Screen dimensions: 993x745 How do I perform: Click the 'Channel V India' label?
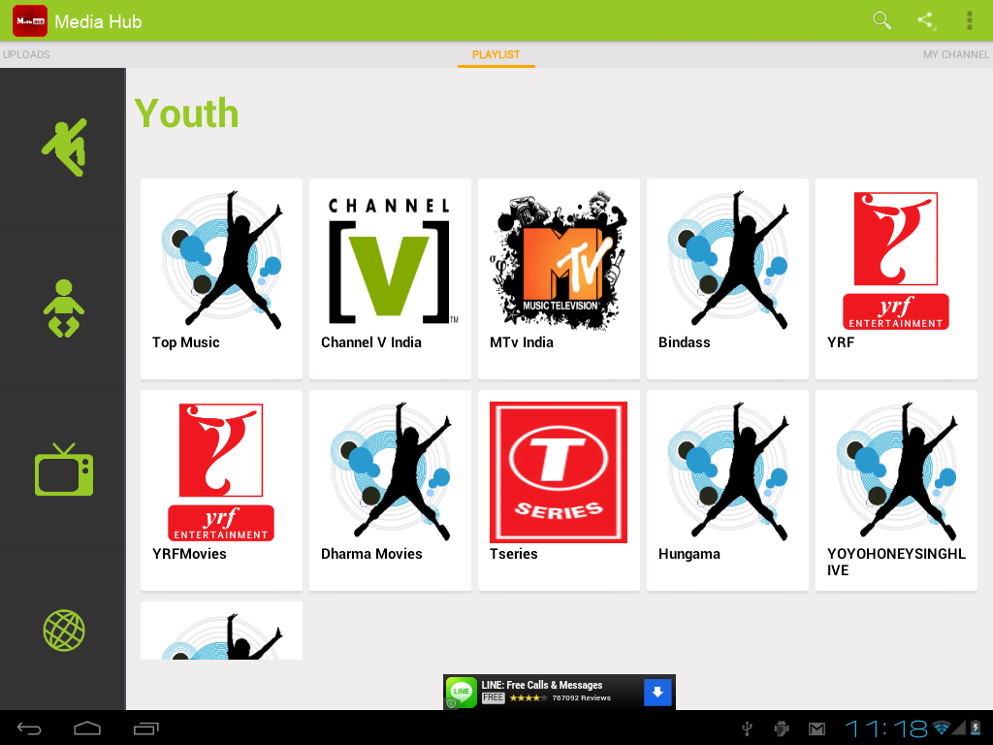(371, 342)
